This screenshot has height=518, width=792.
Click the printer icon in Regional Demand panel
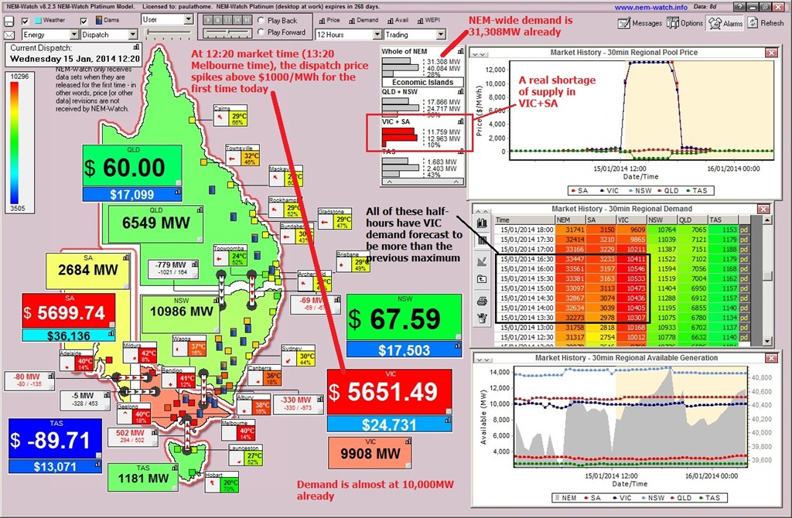click(x=483, y=300)
